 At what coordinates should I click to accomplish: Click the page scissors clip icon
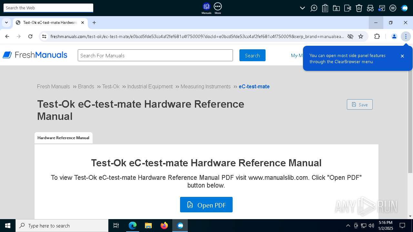[x=348, y=8]
